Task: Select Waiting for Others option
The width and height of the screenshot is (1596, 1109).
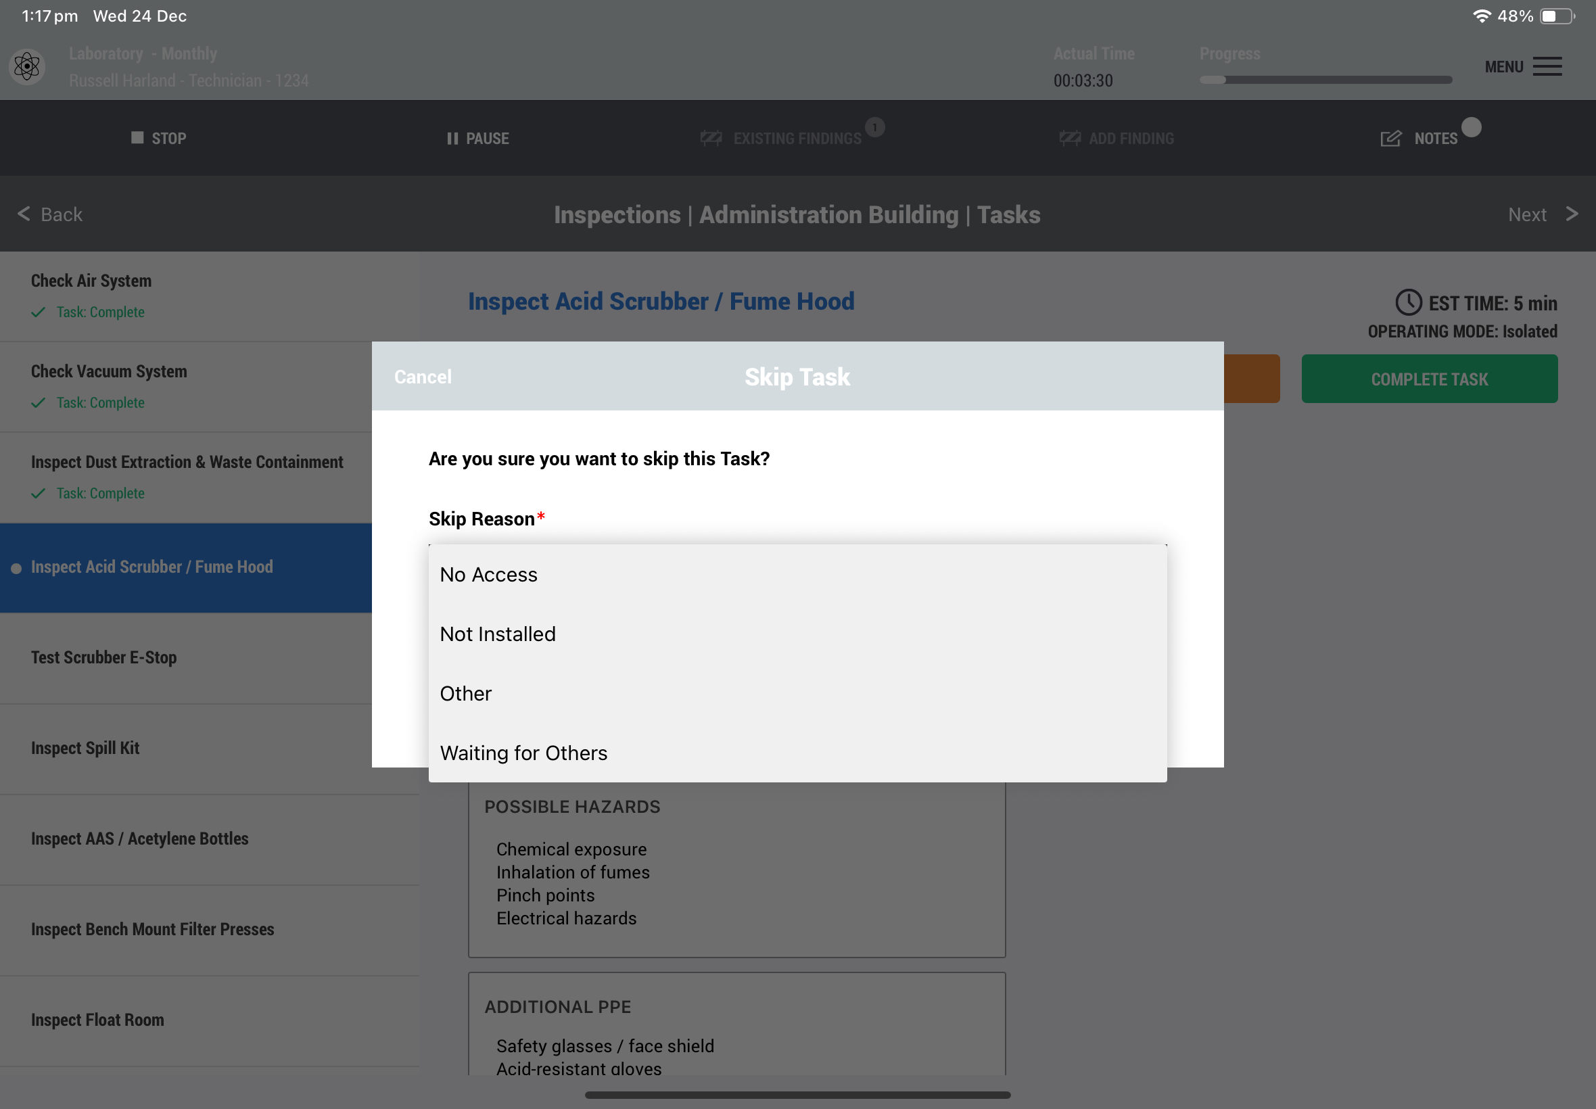Action: click(x=523, y=753)
